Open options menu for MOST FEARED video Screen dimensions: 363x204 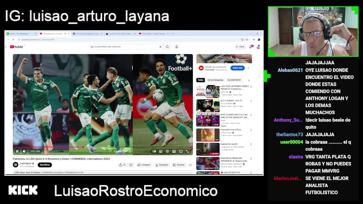pos(251,115)
